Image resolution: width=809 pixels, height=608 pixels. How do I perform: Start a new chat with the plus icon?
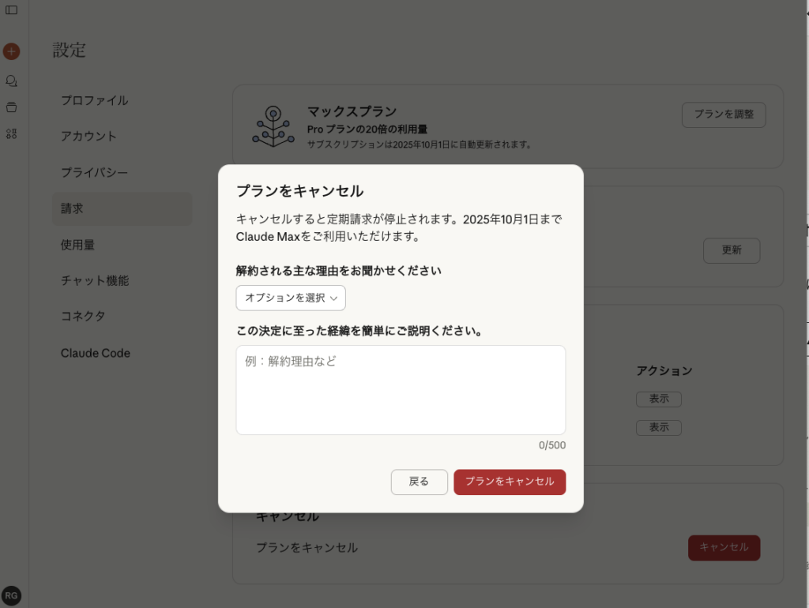coord(11,51)
